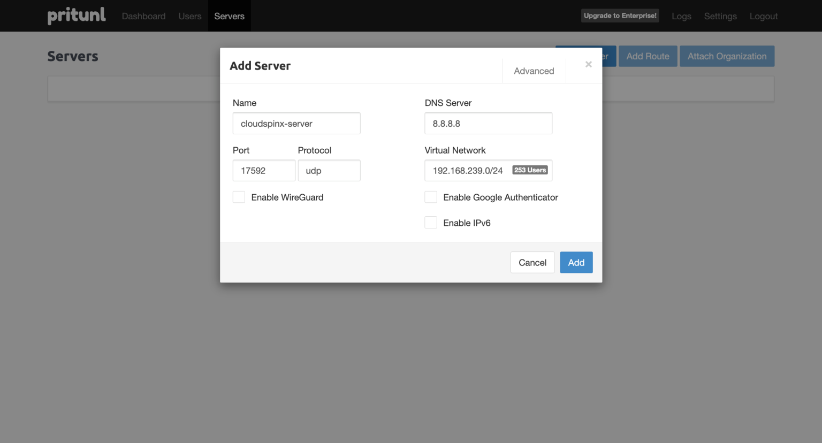Cancel adding the server
Screen dimensions: 822x443
(x=532, y=262)
